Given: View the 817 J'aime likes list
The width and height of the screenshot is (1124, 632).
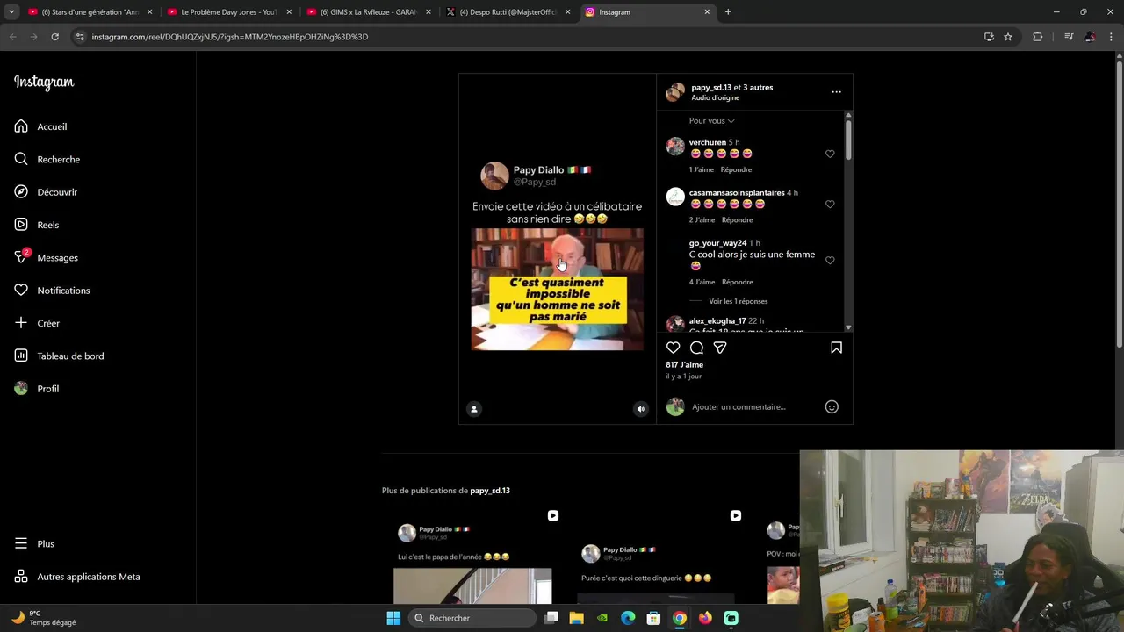Looking at the screenshot, I should (684, 364).
